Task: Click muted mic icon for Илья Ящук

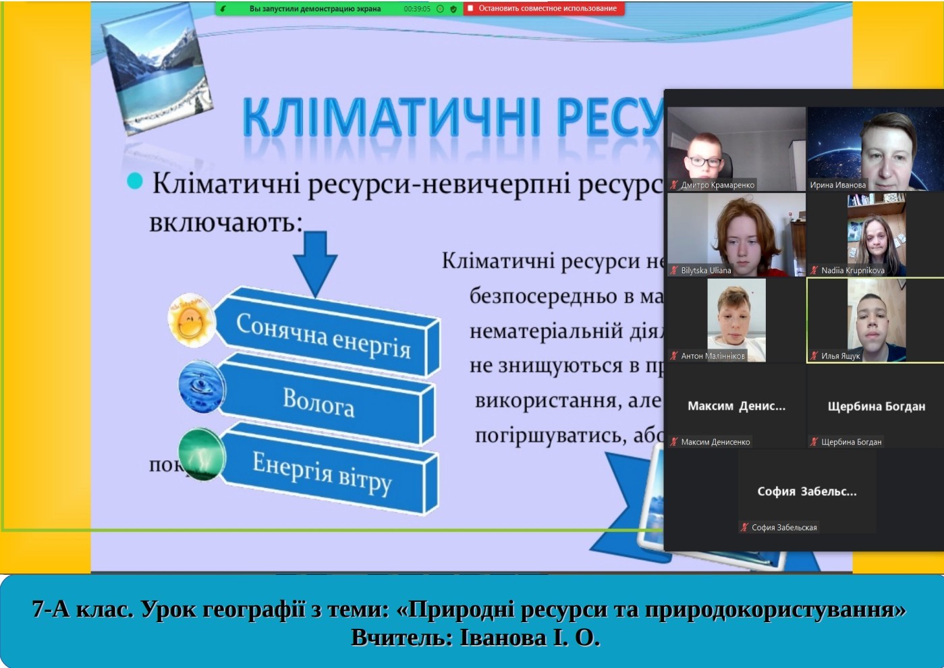Action: (814, 356)
